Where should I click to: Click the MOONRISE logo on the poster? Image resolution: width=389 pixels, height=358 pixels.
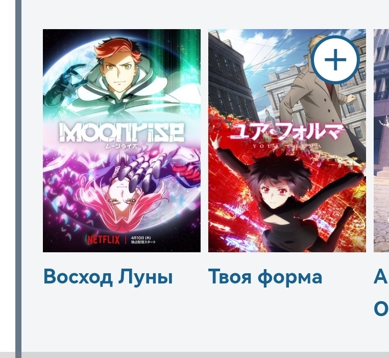pyautogui.click(x=121, y=132)
